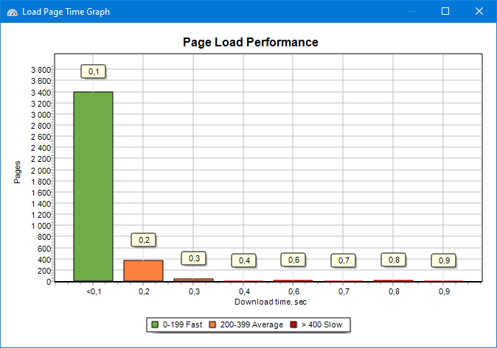The height and width of the screenshot is (348, 497).
Task: Click the Page Load Performance chart title
Action: (250, 43)
